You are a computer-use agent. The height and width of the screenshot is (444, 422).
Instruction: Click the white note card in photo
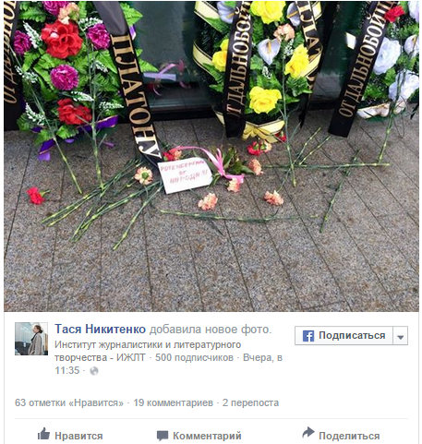tap(185, 175)
